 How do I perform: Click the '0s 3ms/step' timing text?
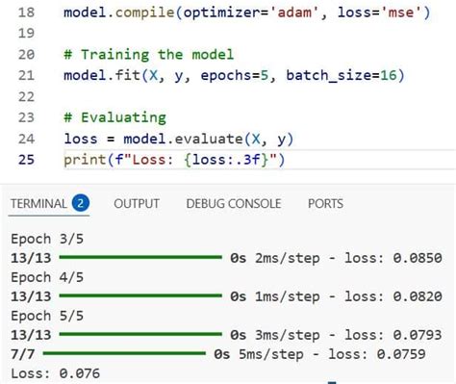coord(275,335)
